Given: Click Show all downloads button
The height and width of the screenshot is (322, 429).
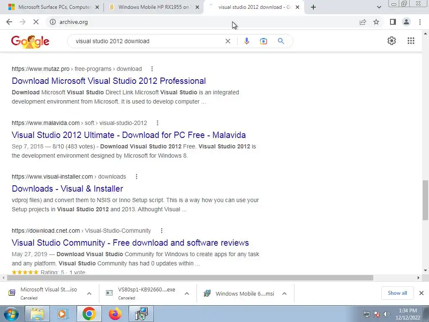Looking at the screenshot, I should 397,293.
